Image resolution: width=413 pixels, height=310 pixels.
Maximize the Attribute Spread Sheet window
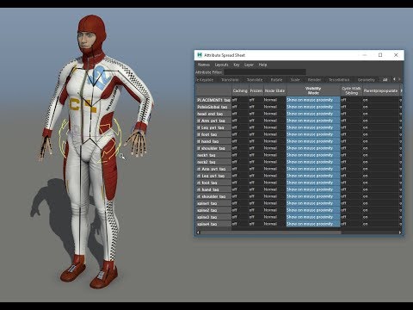click(380, 55)
